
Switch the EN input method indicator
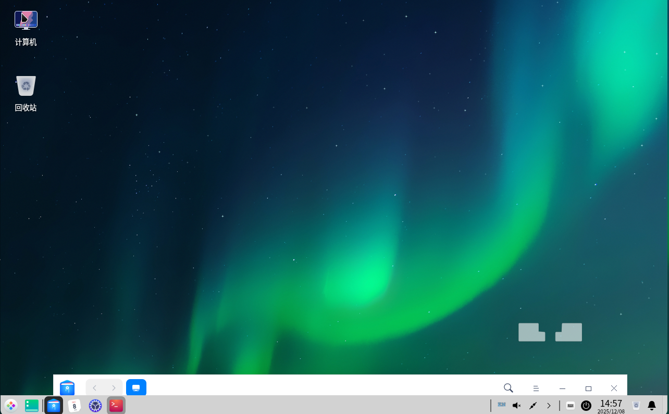[x=501, y=405]
